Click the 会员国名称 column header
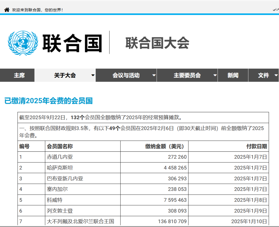Viewport: 279px width, 227px height. [60, 146]
